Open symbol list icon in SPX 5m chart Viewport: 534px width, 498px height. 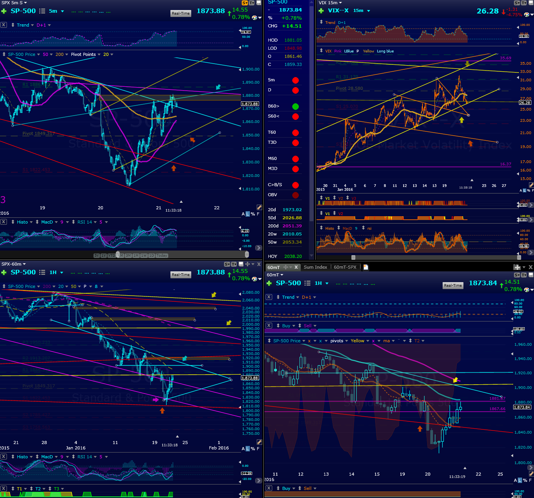tap(42, 11)
